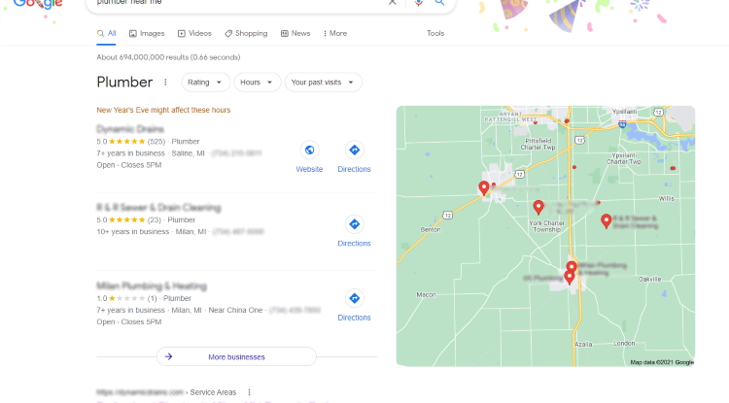Image resolution: width=729 pixels, height=403 pixels.
Task: Click Directions icon for the 1.0-rated plumber
Action: tap(354, 298)
